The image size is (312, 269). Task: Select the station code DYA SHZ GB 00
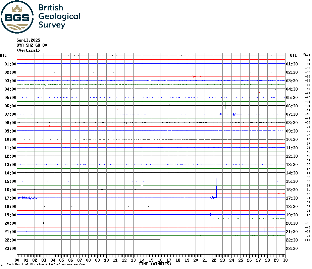[x=32, y=45]
